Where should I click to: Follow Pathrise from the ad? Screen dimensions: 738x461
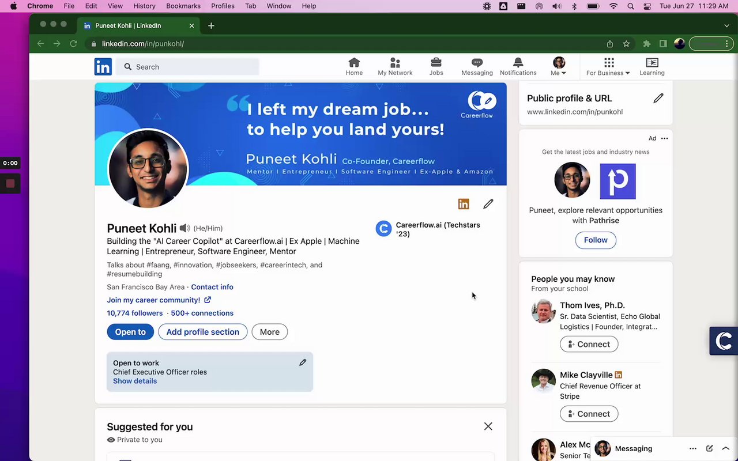[596, 240]
